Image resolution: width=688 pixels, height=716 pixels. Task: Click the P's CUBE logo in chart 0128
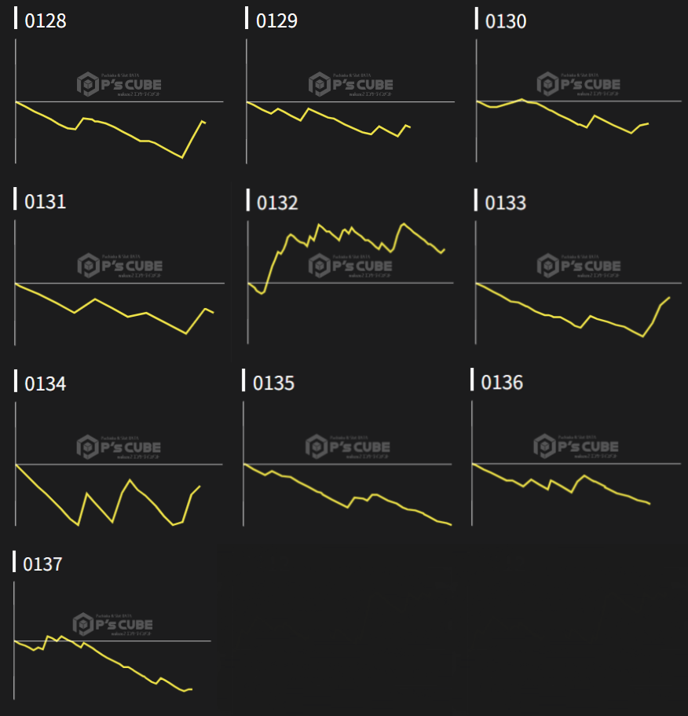119,84
